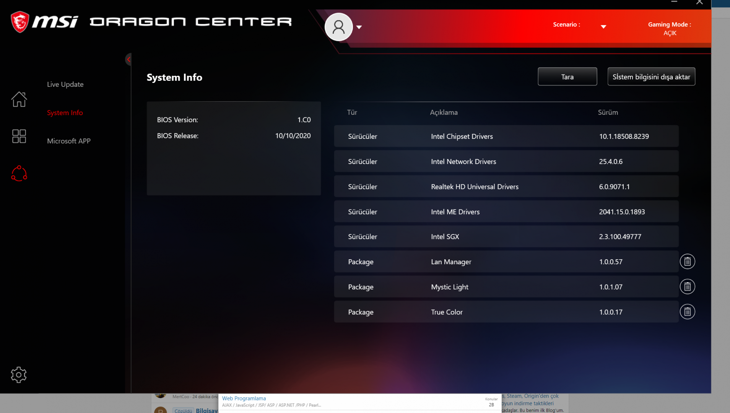
Task: Click BIOS Release date 10/10/2020
Action: click(293, 136)
